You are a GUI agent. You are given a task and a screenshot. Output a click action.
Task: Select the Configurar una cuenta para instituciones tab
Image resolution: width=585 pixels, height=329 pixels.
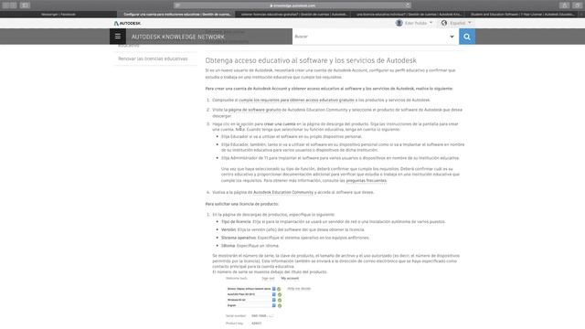pyautogui.click(x=176, y=15)
